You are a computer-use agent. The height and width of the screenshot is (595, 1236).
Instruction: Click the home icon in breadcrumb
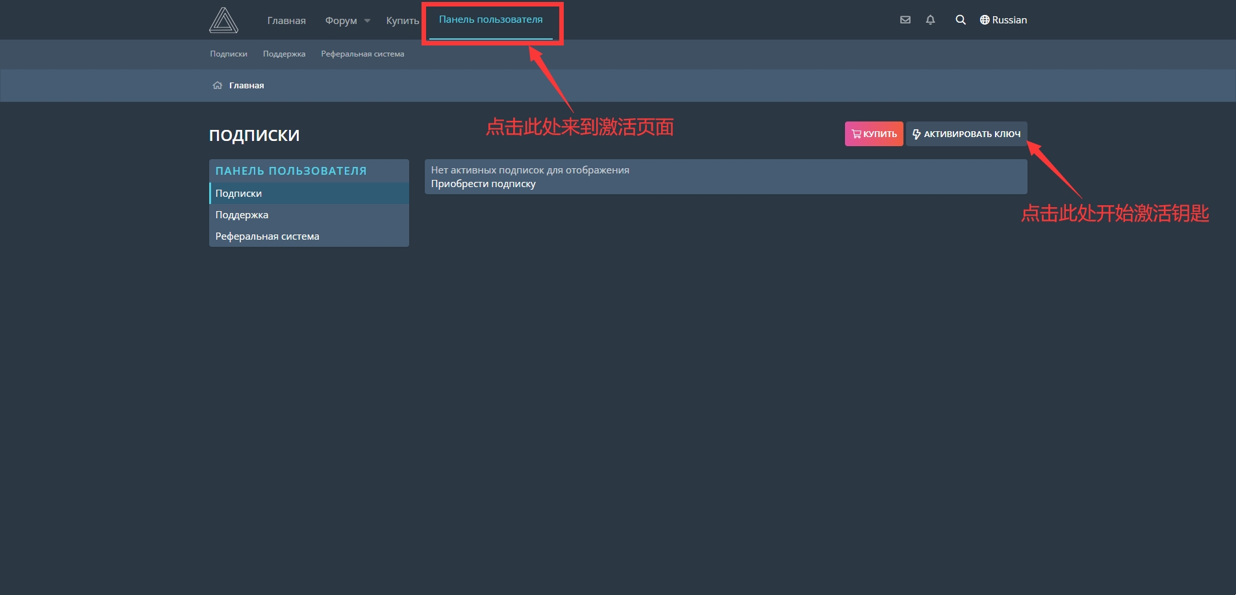pyautogui.click(x=218, y=86)
